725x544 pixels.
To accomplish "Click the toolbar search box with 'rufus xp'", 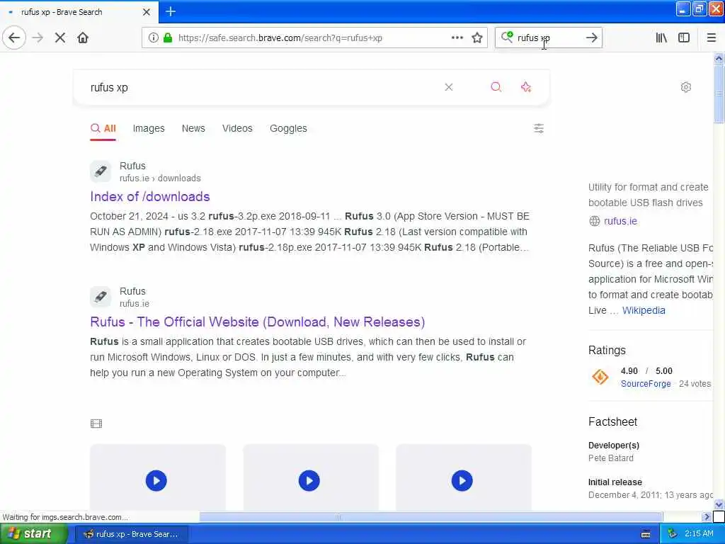I will tap(548, 38).
